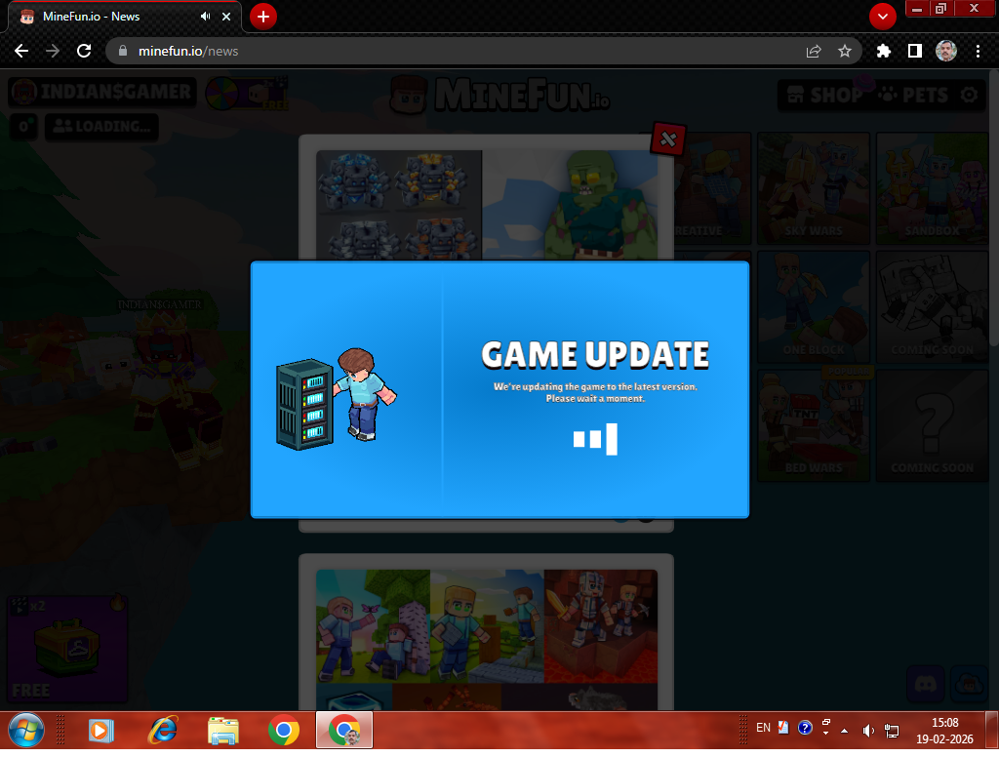Screen dimensions: 999x757
Task: Toggle the browser side panel
Action: point(915,51)
